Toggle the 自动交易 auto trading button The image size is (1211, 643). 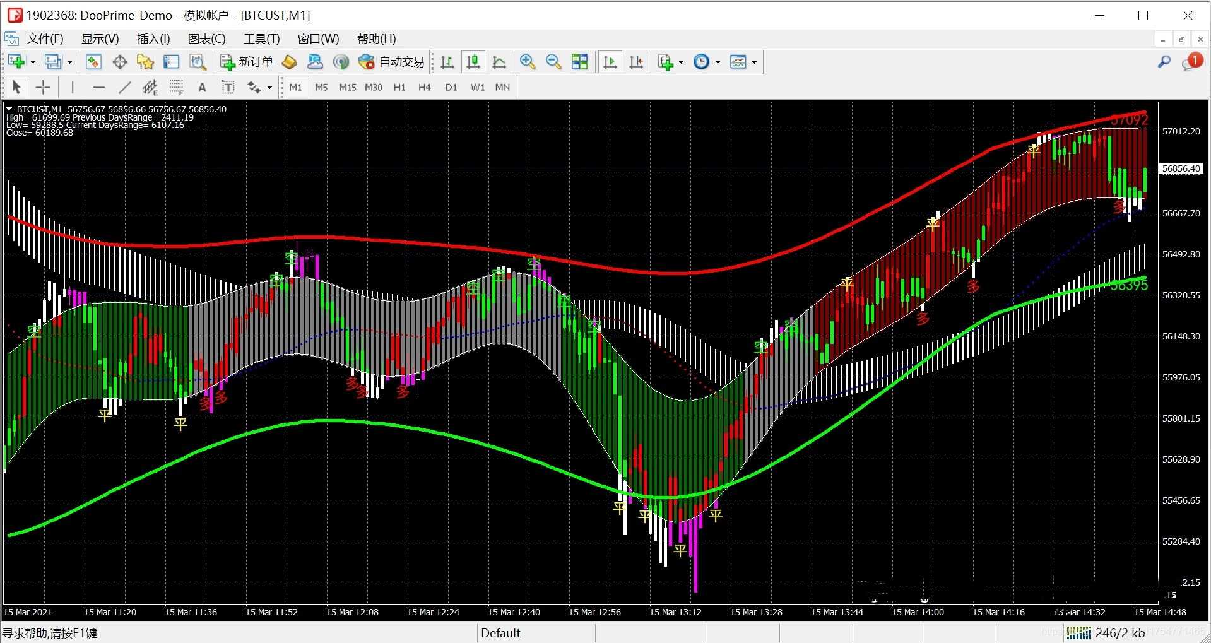click(391, 62)
